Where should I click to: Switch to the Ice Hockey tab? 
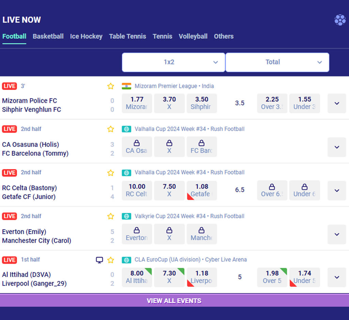click(x=86, y=36)
